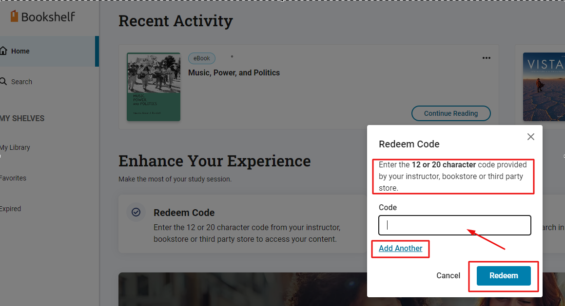Image resolution: width=565 pixels, height=306 pixels.
Task: Click the circled checkmark beside Redeem Code
Action: point(136,212)
